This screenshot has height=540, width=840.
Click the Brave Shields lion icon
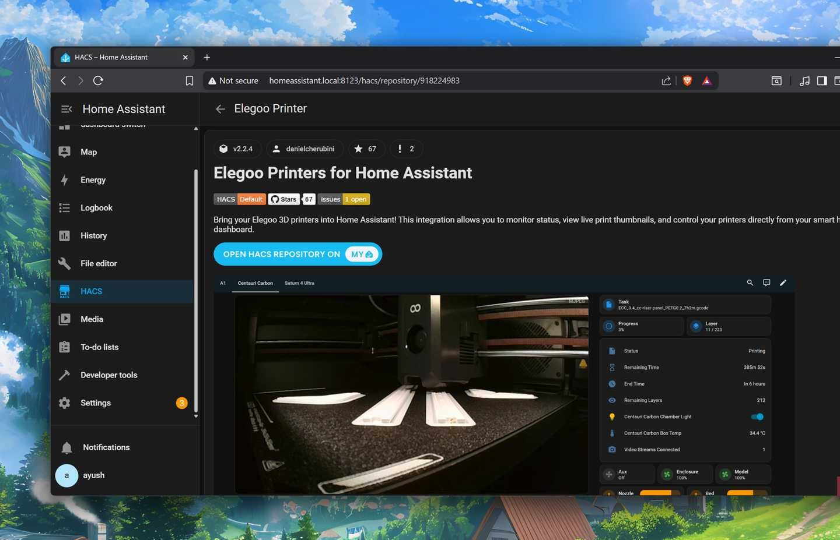pyautogui.click(x=687, y=81)
